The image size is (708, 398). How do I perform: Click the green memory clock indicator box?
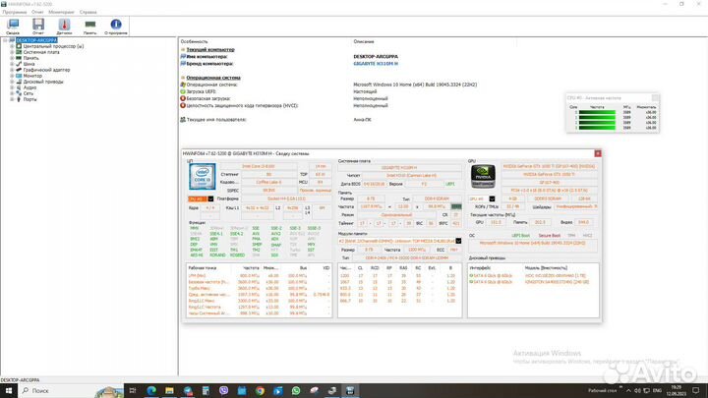click(x=456, y=206)
